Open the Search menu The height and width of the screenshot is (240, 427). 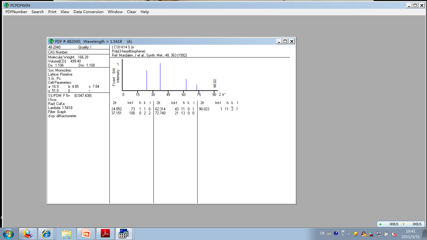coord(38,12)
